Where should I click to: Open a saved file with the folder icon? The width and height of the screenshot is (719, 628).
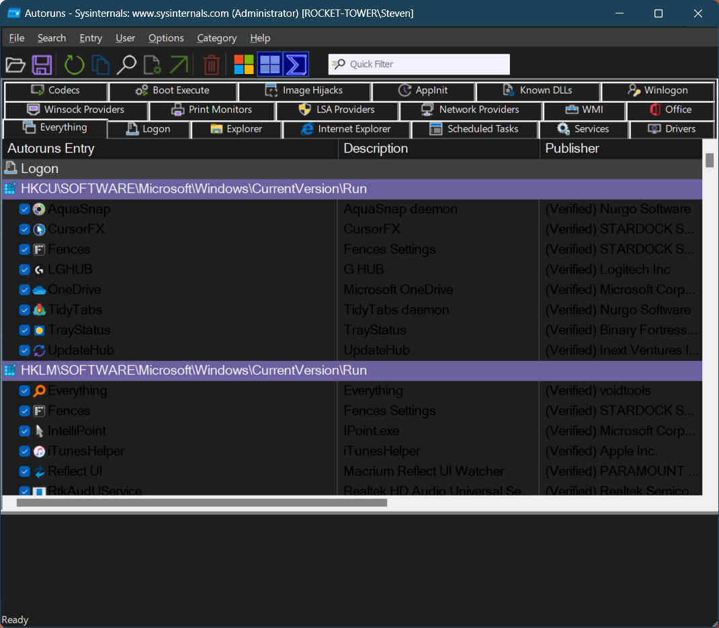point(15,65)
